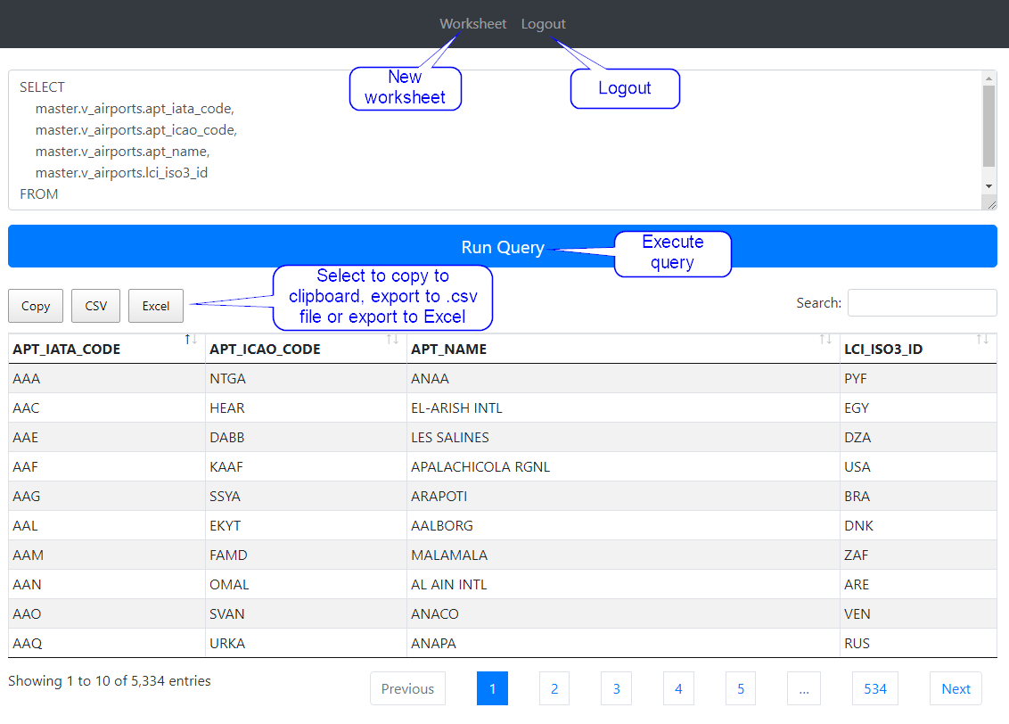Select the cell EKYT
This screenshot has width=1009, height=724.
point(306,526)
